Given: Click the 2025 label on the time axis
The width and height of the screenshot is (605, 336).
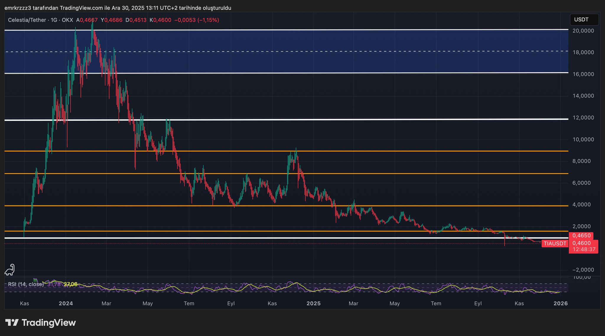Looking at the screenshot, I should 313,303.
